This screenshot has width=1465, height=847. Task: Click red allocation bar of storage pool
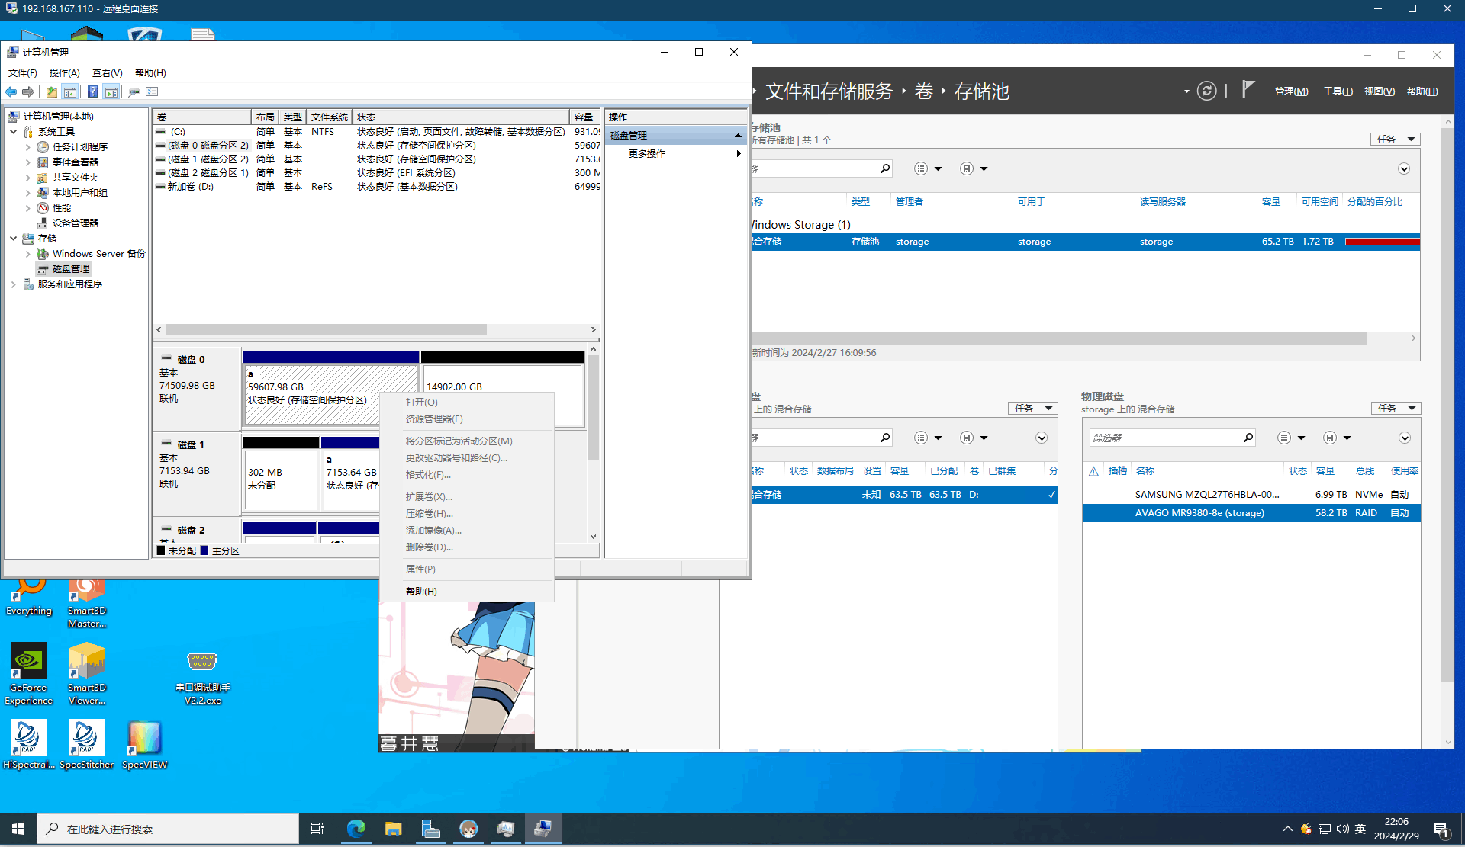click(x=1381, y=242)
